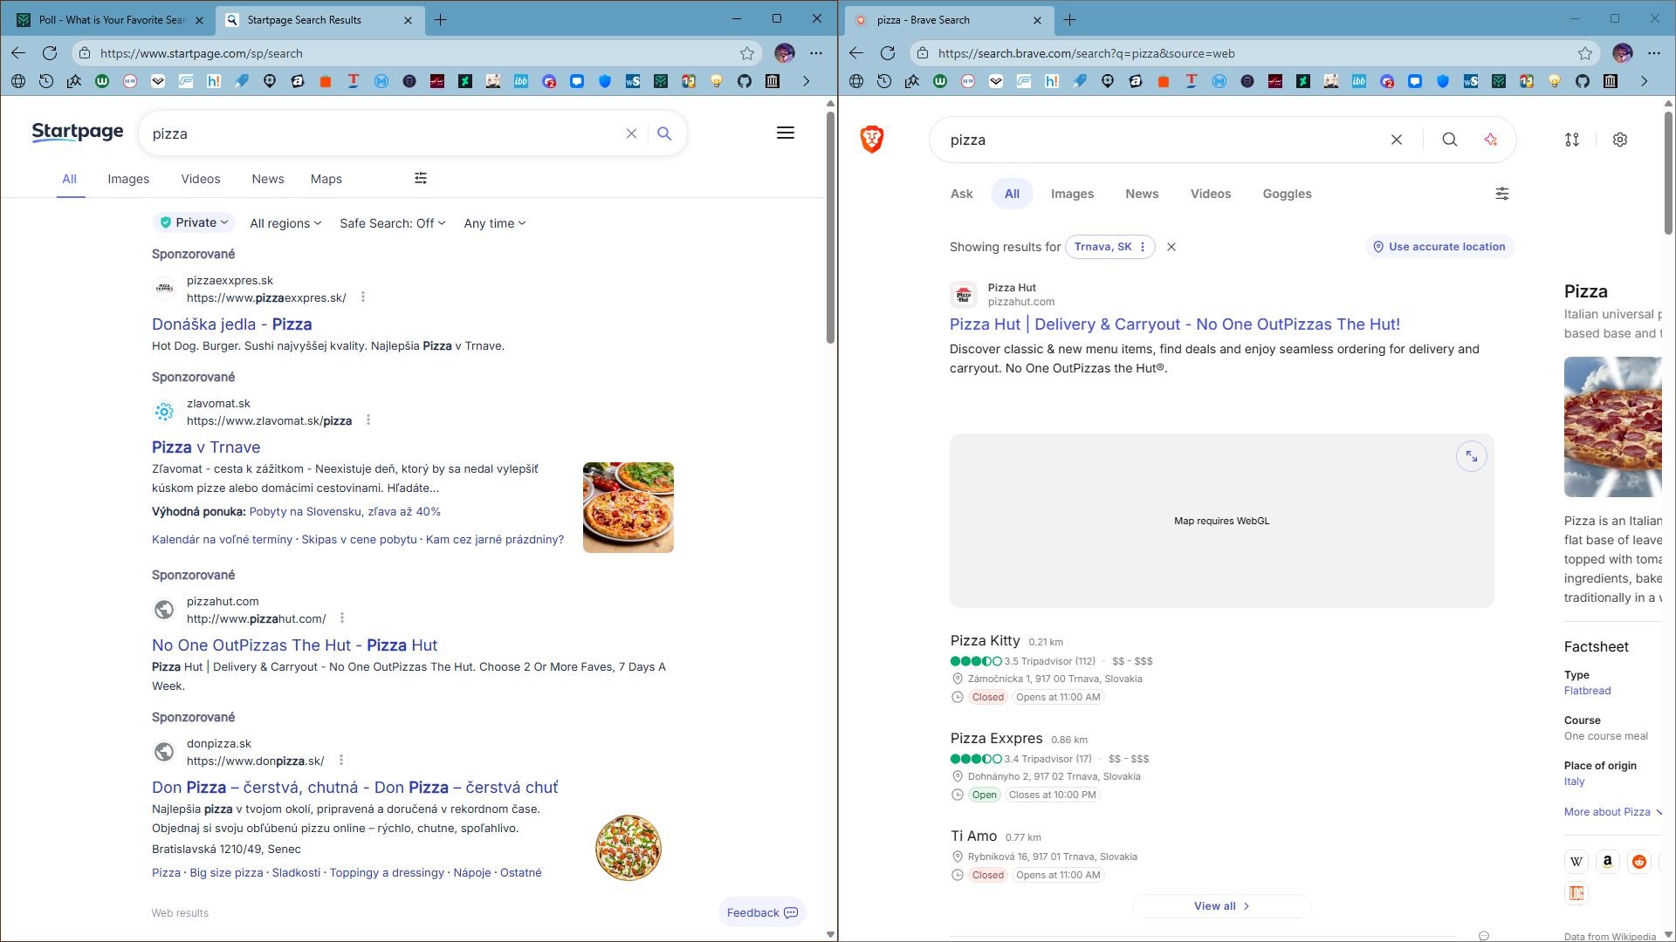Image resolution: width=1676 pixels, height=942 pixels.
Task: Open the green w bookmark in the Brave window
Action: coord(940,81)
